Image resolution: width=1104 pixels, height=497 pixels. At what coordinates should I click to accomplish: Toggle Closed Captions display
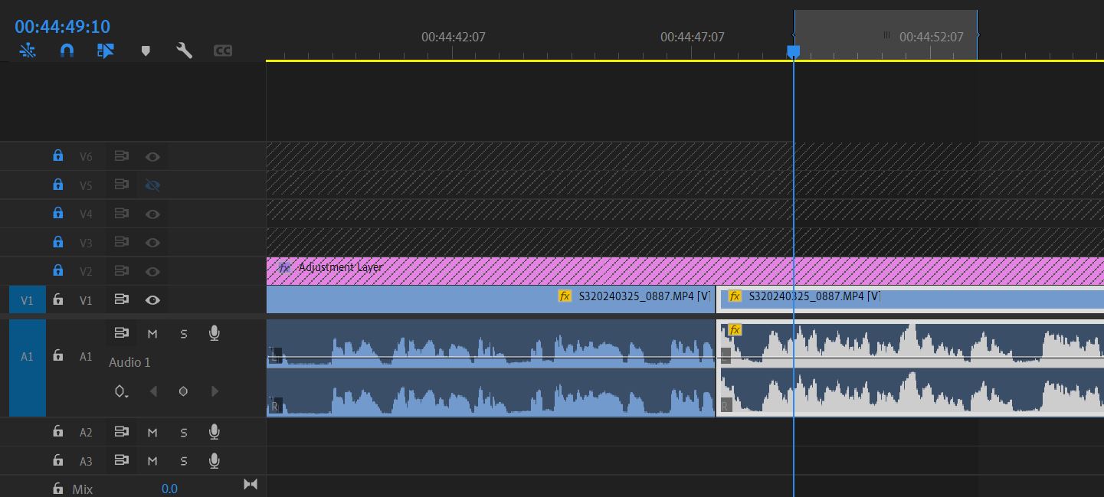pyautogui.click(x=223, y=51)
